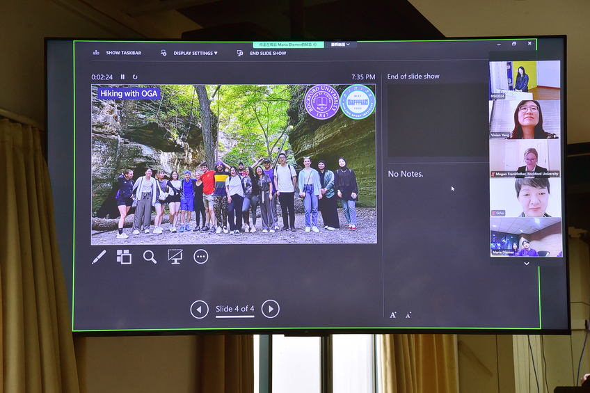This screenshot has width=590, height=393.
Task: Black out the slide show screen
Action: pyautogui.click(x=175, y=257)
